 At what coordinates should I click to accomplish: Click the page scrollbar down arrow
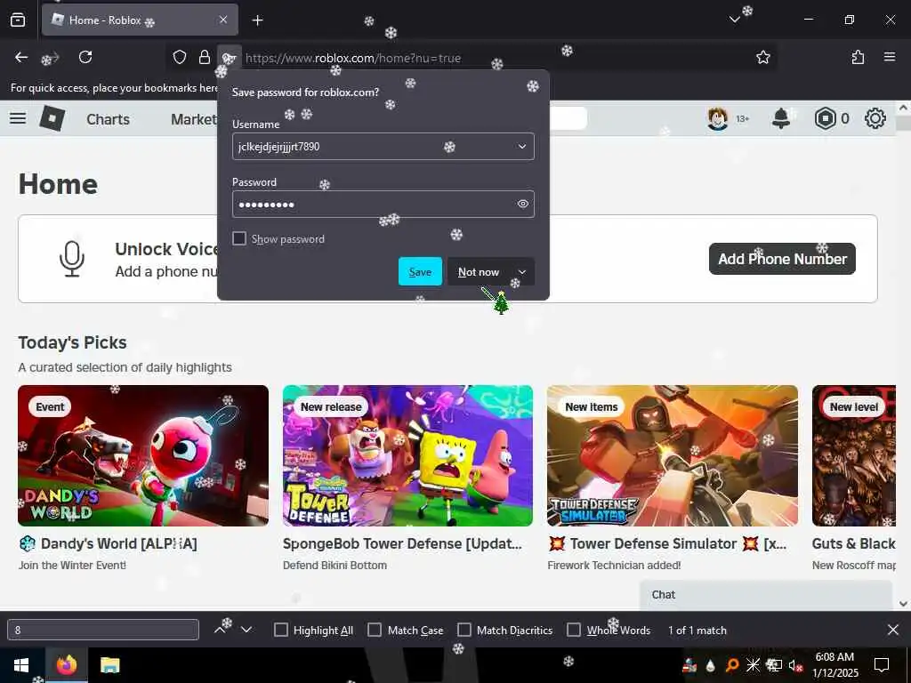pos(904,604)
